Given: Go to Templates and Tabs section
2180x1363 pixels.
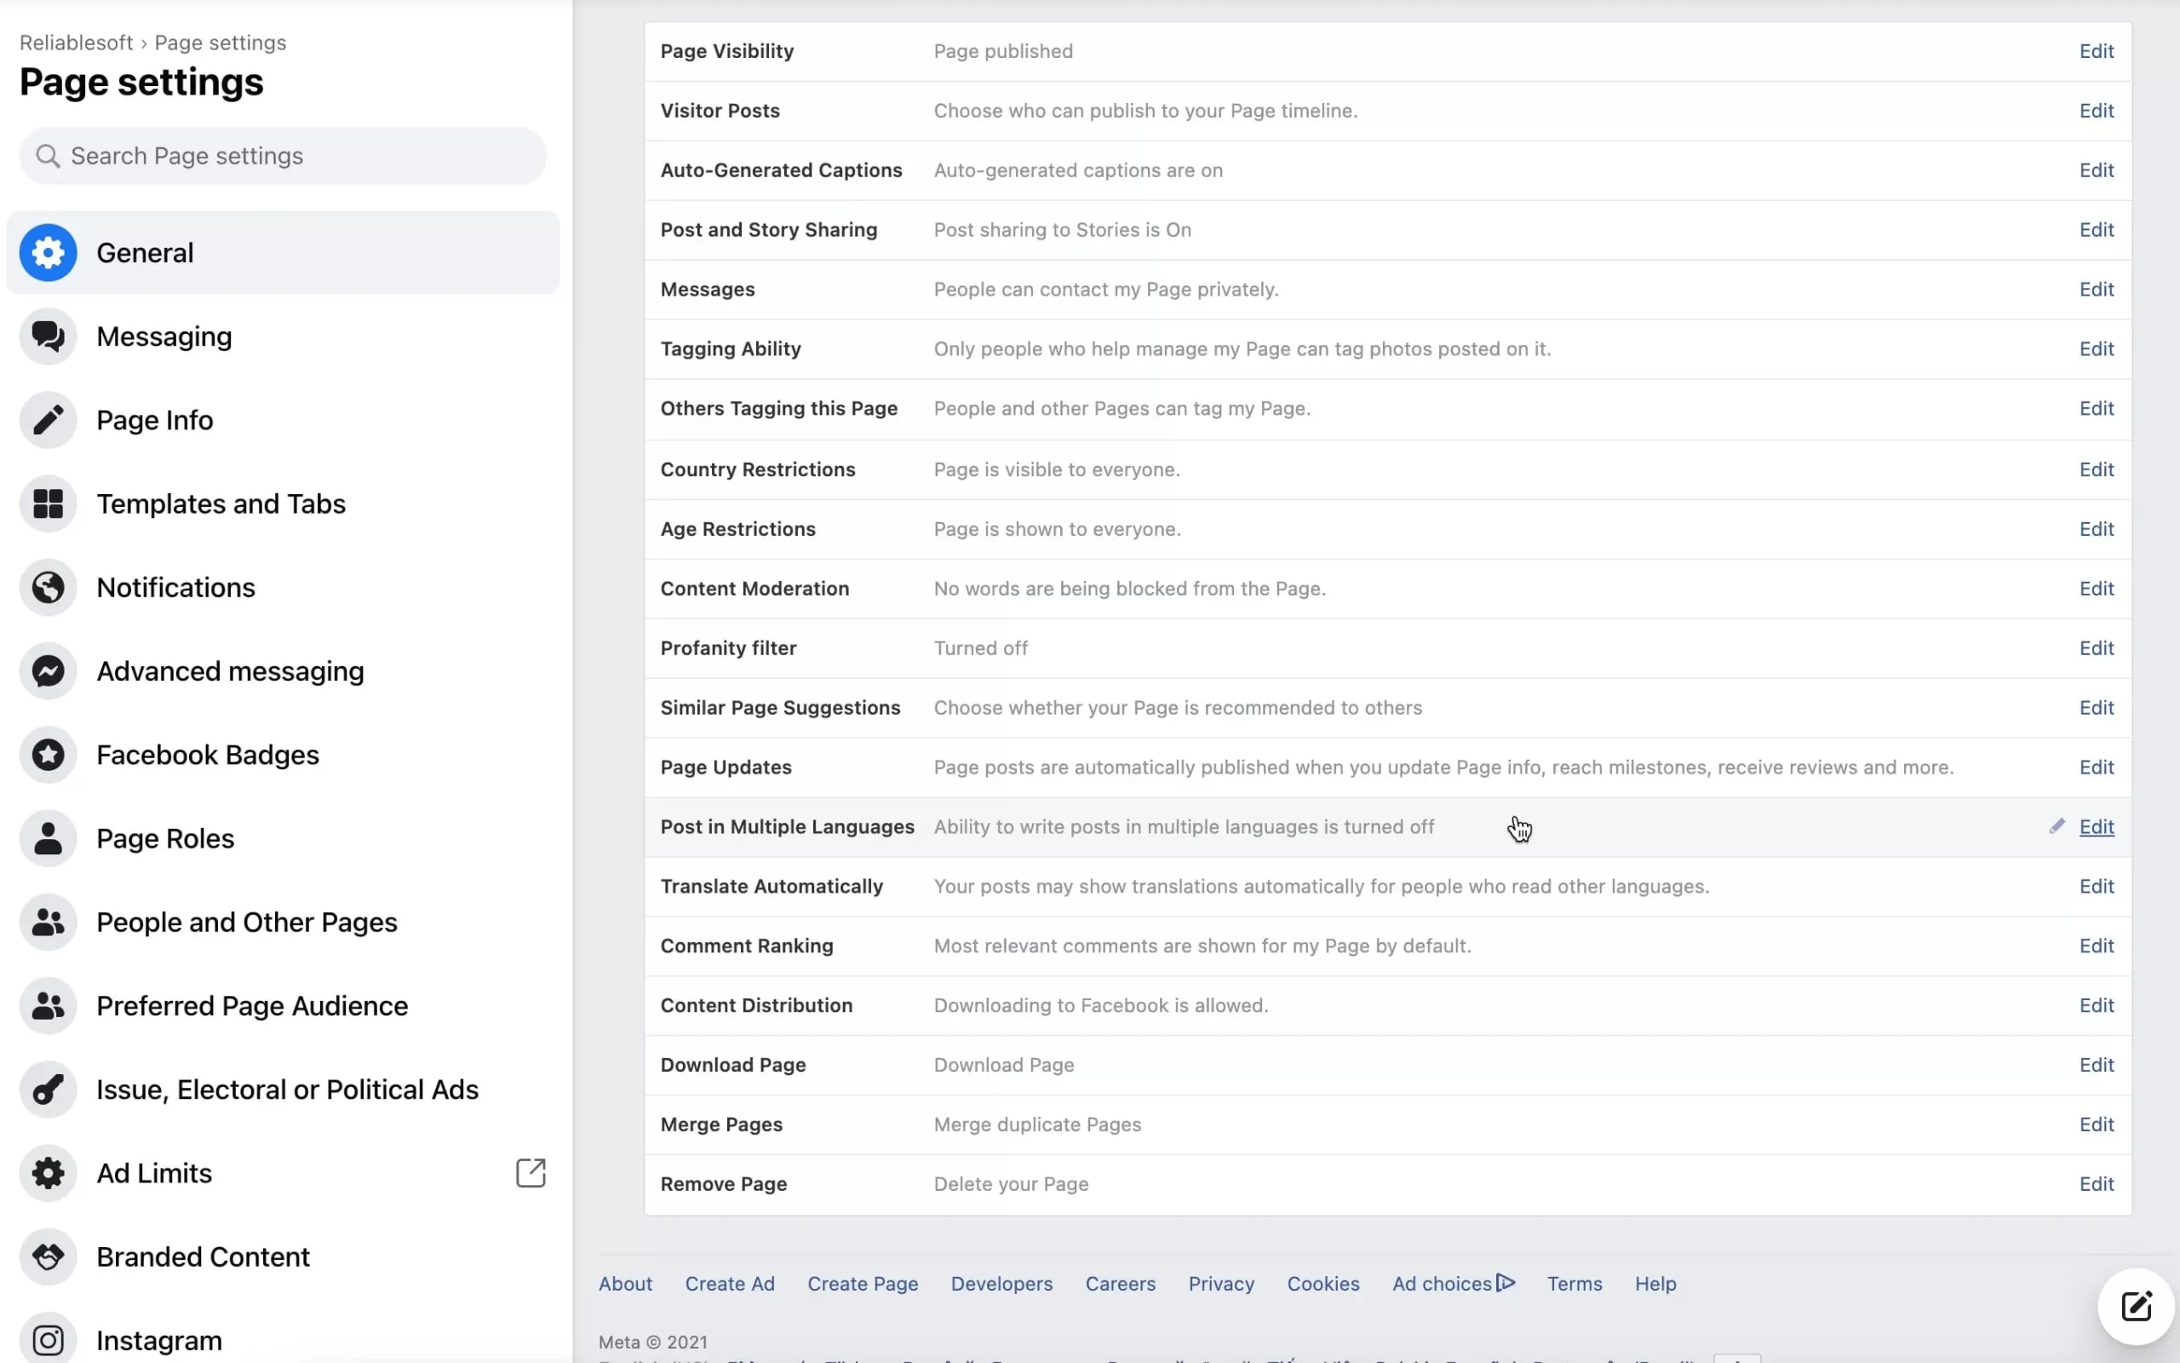Looking at the screenshot, I should coord(283,504).
